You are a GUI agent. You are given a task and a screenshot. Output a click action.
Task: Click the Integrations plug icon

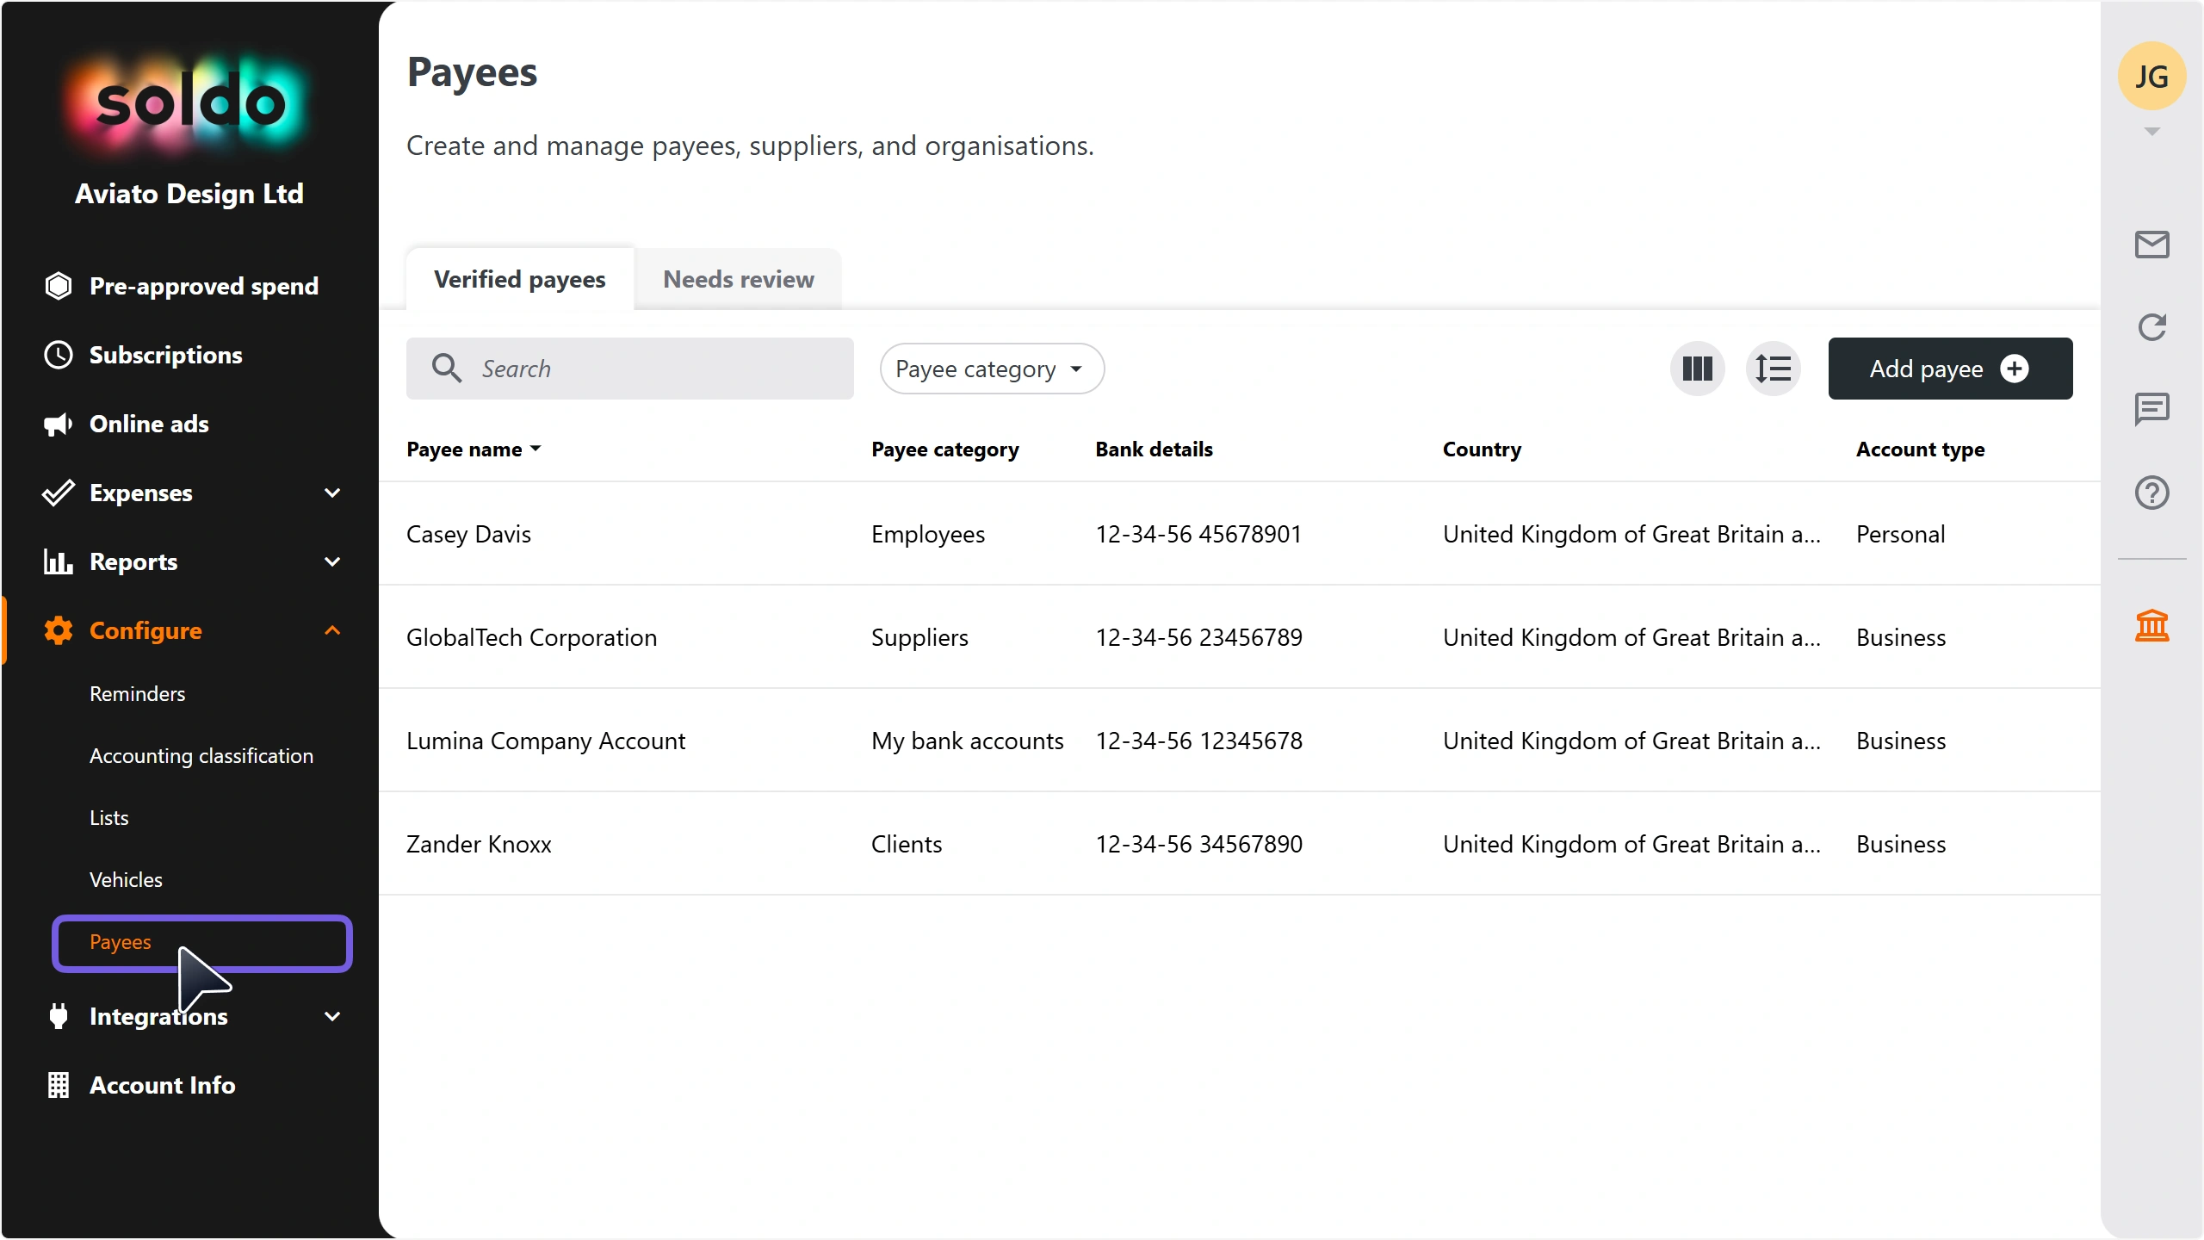58,1016
